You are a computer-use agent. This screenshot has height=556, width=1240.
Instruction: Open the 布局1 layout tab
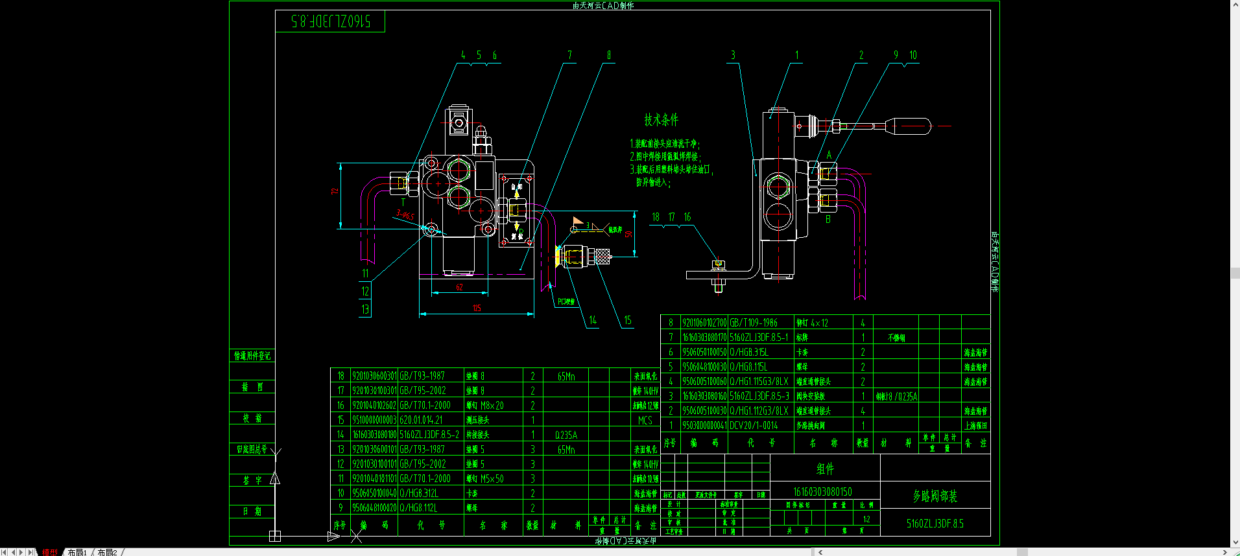pos(77,552)
